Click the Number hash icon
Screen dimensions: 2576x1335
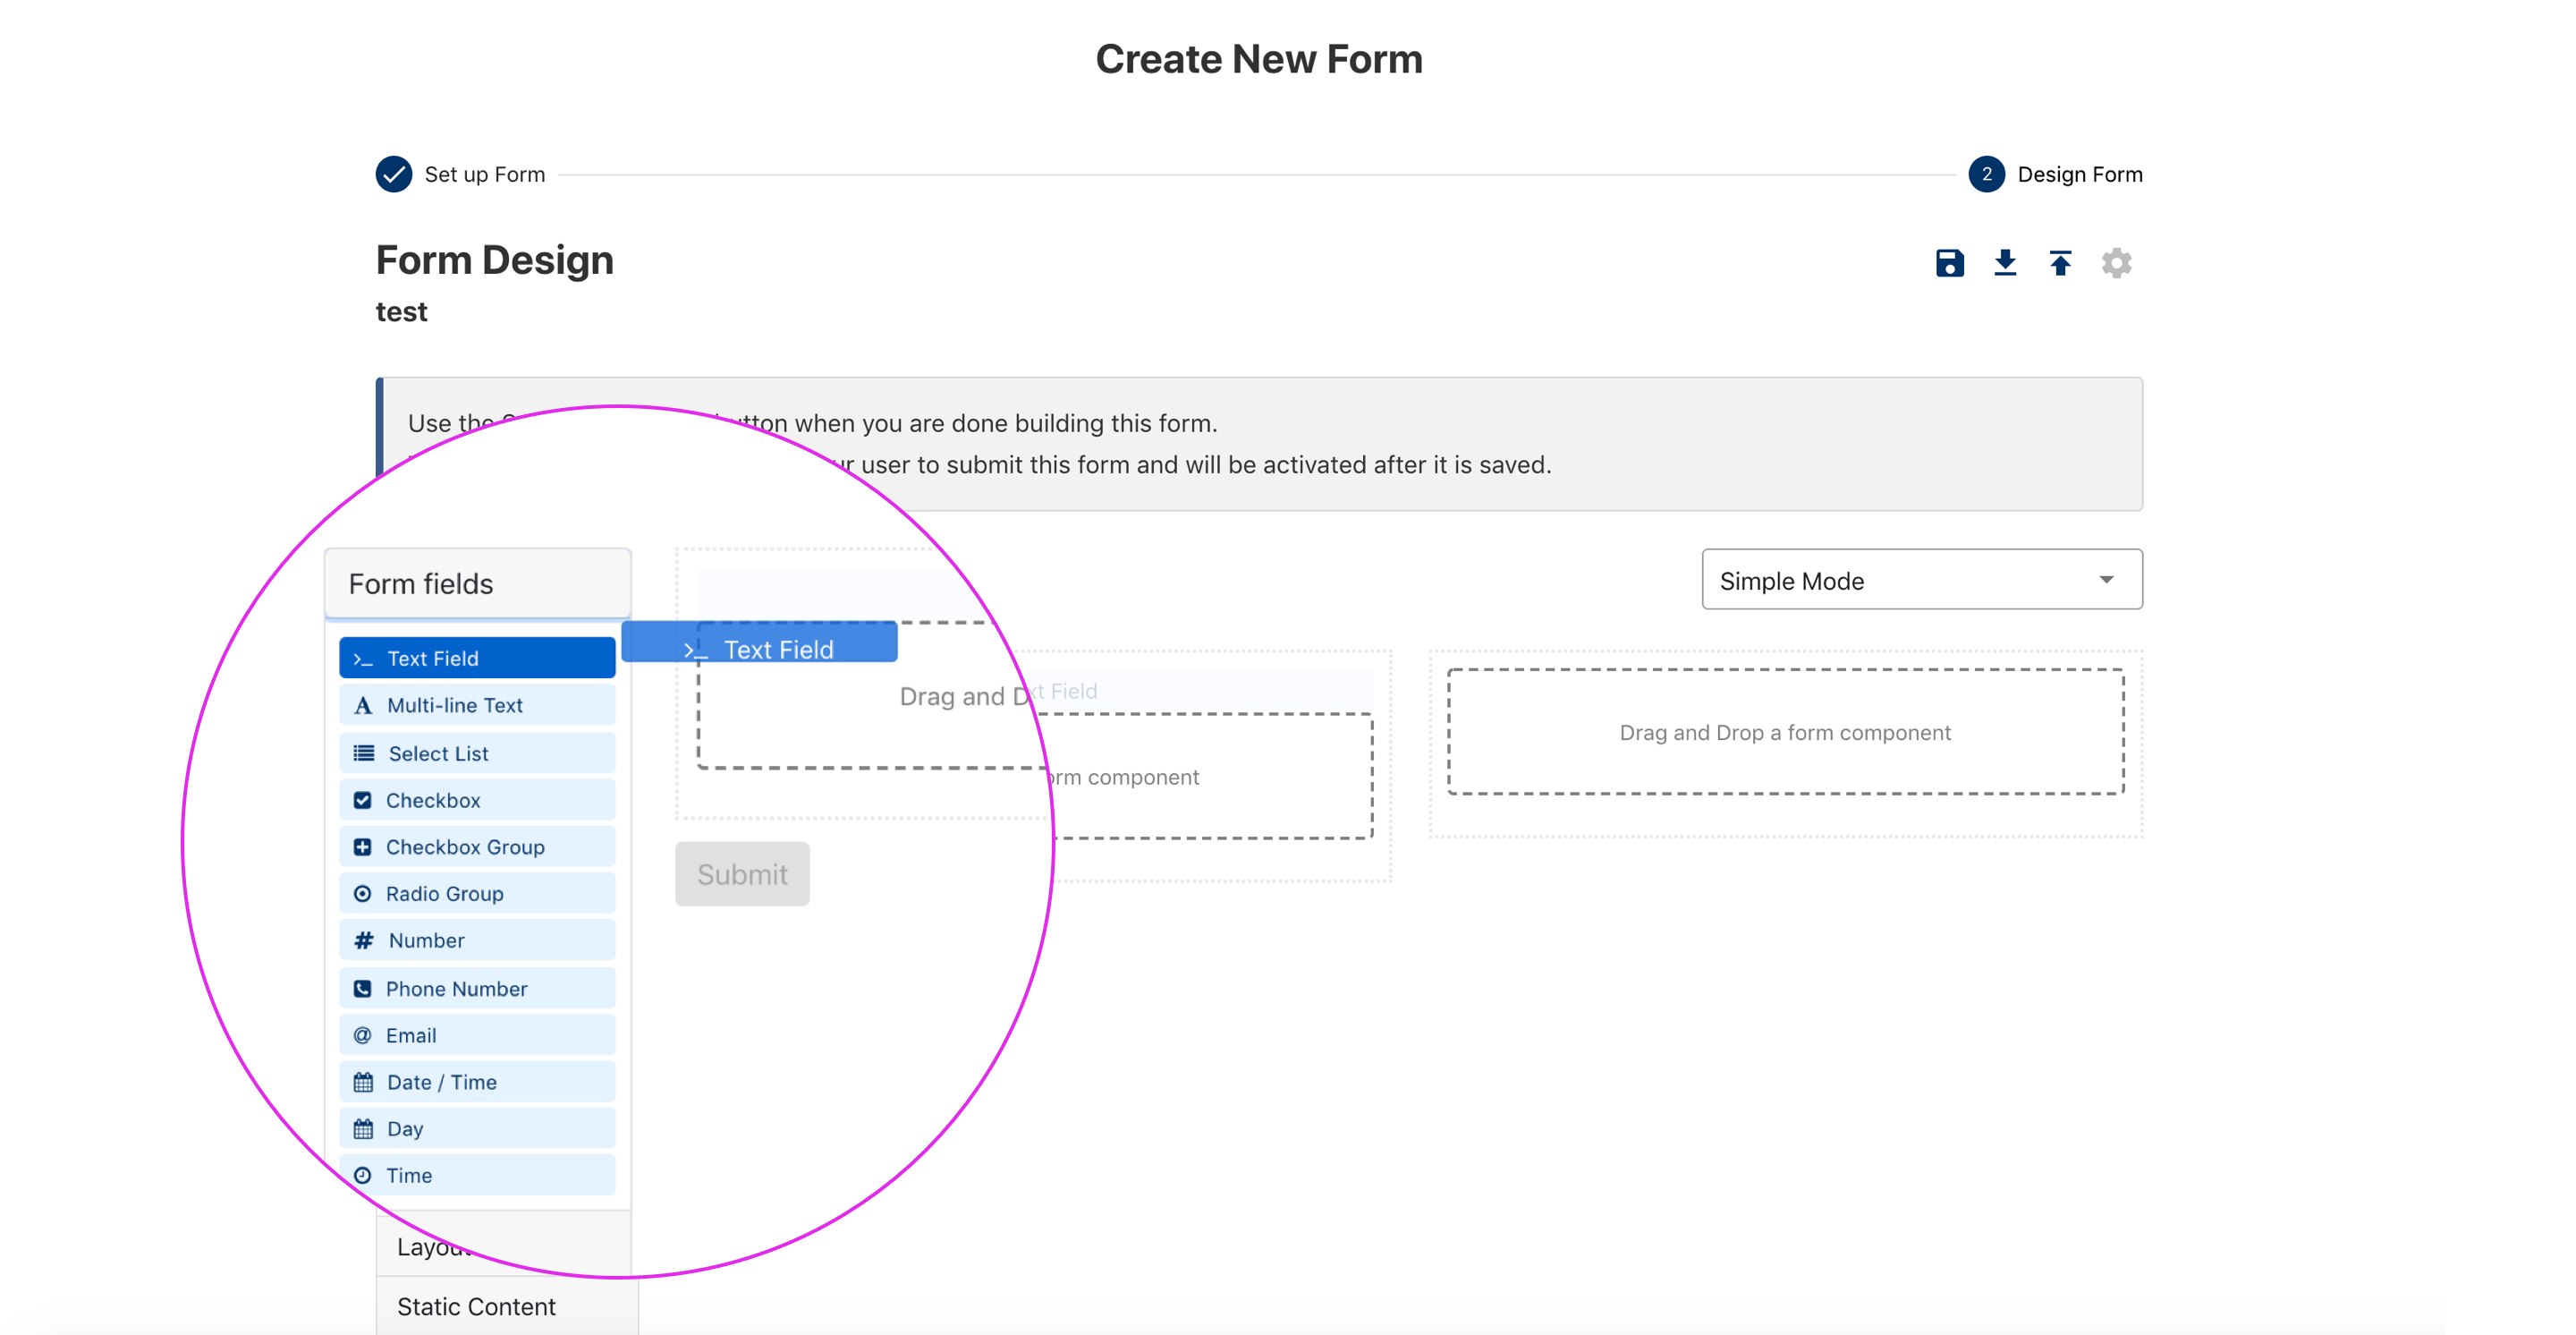coord(364,940)
